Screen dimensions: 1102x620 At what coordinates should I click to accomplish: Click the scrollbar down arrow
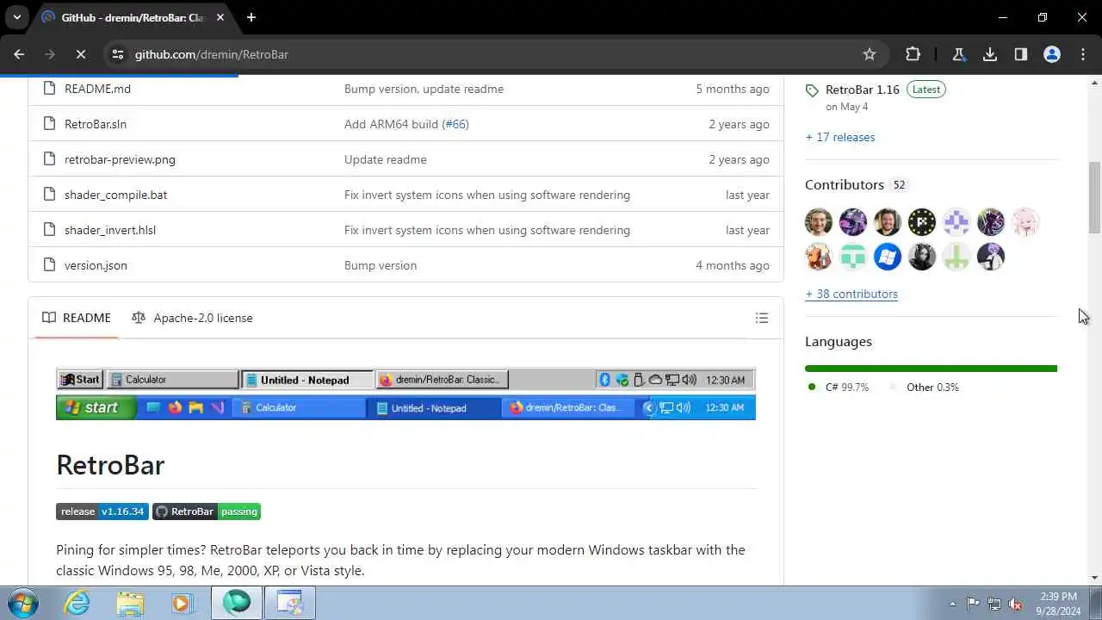[1095, 578]
